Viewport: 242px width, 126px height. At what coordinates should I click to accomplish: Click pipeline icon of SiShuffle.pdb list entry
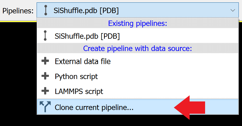click(45, 36)
